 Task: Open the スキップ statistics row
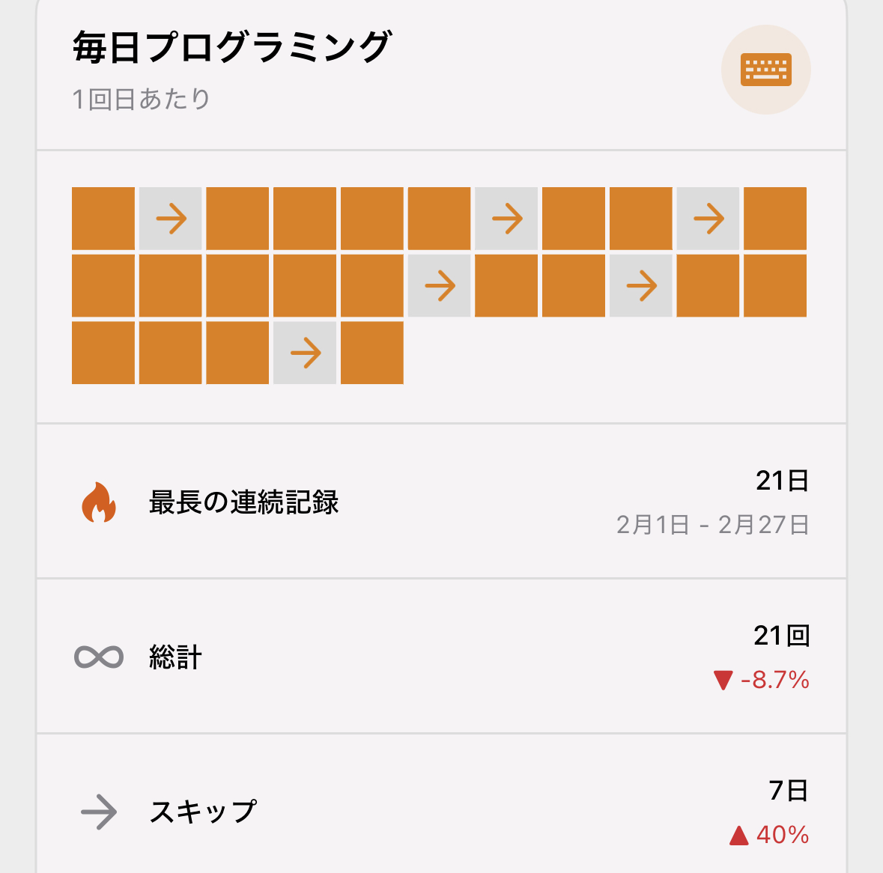coord(442,805)
